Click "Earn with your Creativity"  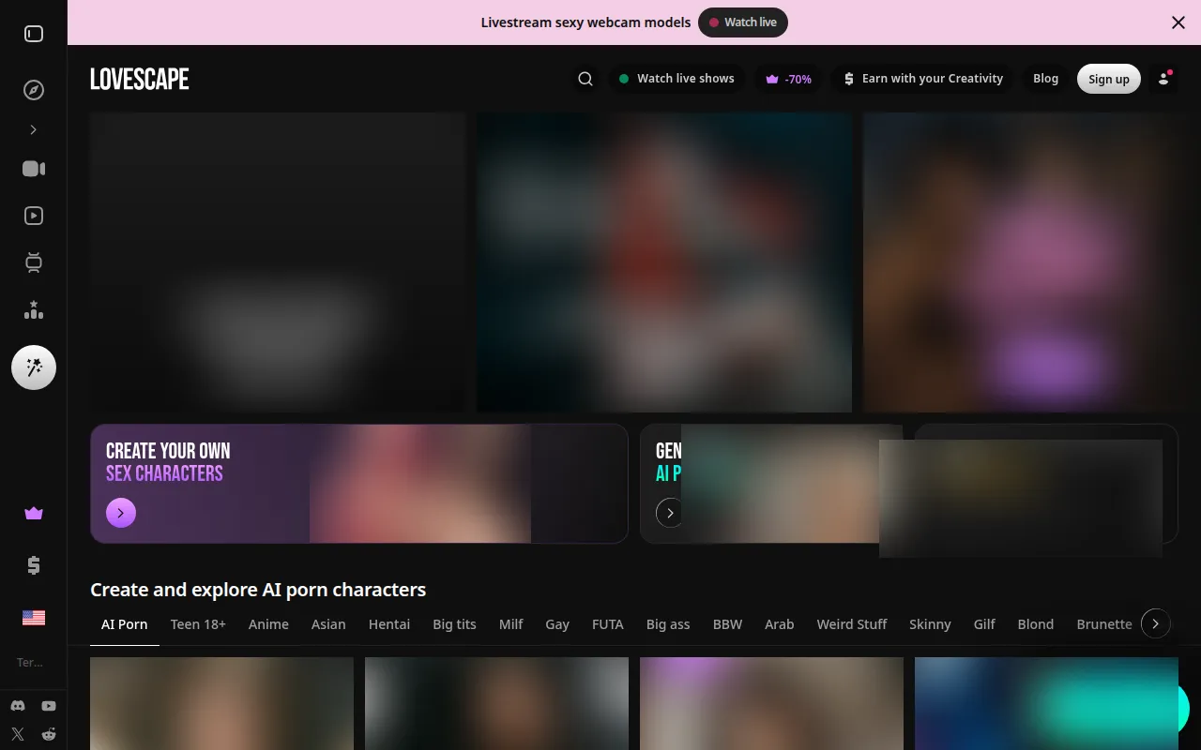pyautogui.click(x=924, y=79)
